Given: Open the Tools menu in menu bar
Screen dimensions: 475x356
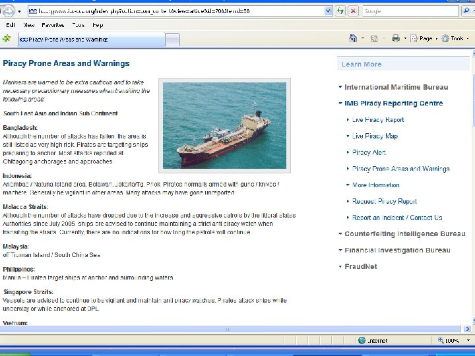Looking at the screenshot, I should coord(78,25).
